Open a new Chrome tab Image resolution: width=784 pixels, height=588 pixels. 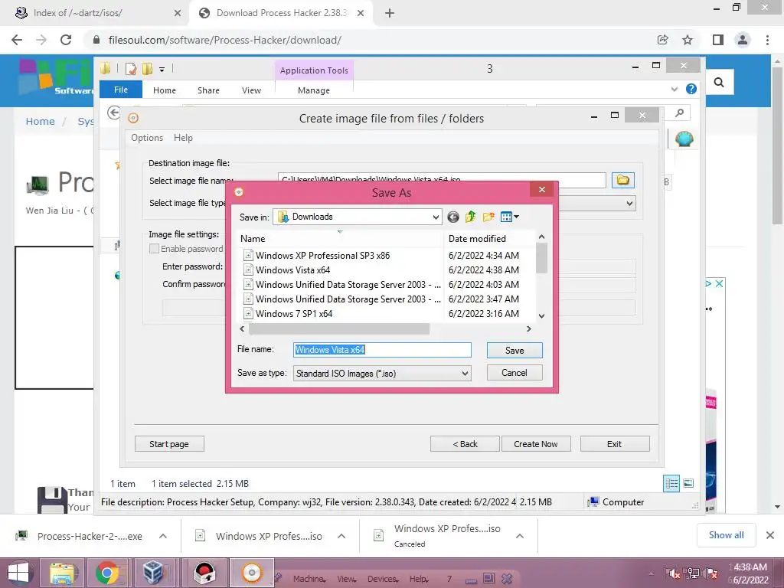pyautogui.click(x=390, y=14)
